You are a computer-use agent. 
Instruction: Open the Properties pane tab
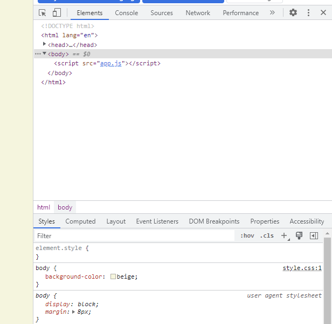click(265, 221)
